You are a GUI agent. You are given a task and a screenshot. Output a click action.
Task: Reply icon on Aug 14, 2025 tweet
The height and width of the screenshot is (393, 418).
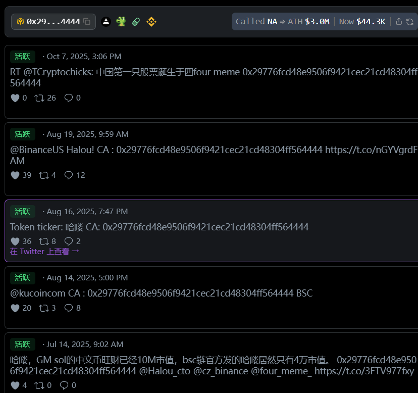click(x=69, y=308)
